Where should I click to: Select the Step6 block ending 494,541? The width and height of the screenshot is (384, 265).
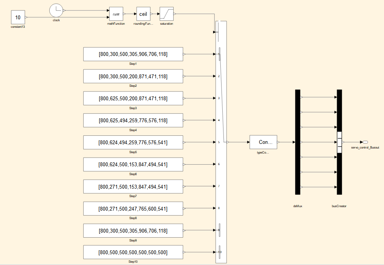[133, 164]
